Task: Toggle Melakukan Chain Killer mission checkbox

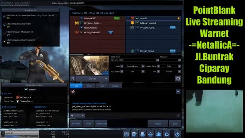Action: 4,25
